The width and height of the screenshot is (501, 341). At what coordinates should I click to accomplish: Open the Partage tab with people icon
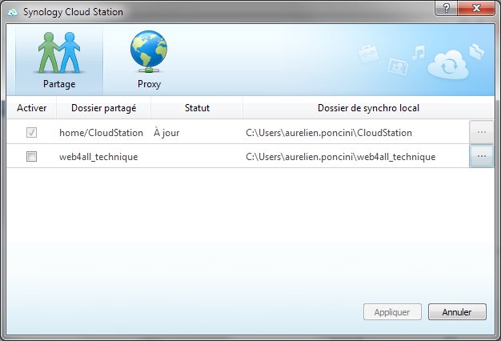coord(59,60)
